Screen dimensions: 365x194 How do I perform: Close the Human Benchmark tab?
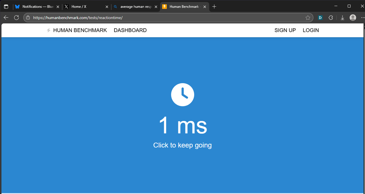click(x=205, y=7)
